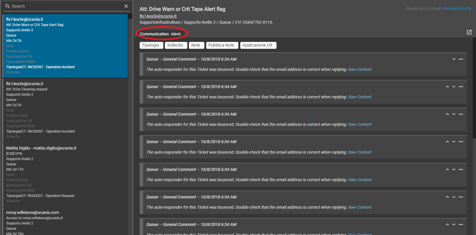
Task: Click down chevron on third comment
Action: pos(454,114)
